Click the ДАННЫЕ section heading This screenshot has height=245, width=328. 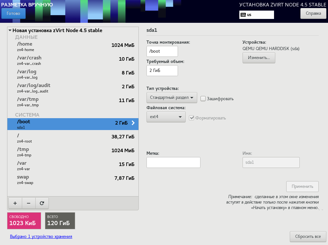pyautogui.click(x=26, y=37)
